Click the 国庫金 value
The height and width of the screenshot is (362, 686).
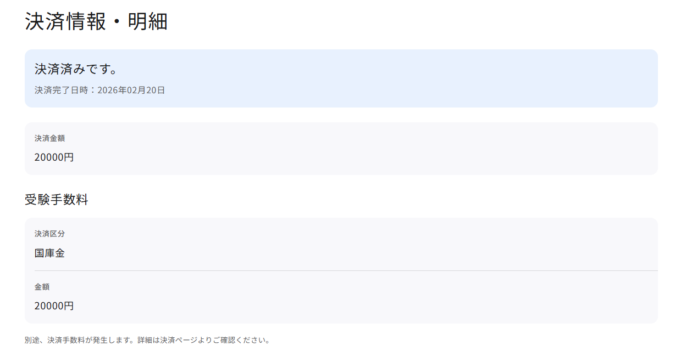49,253
